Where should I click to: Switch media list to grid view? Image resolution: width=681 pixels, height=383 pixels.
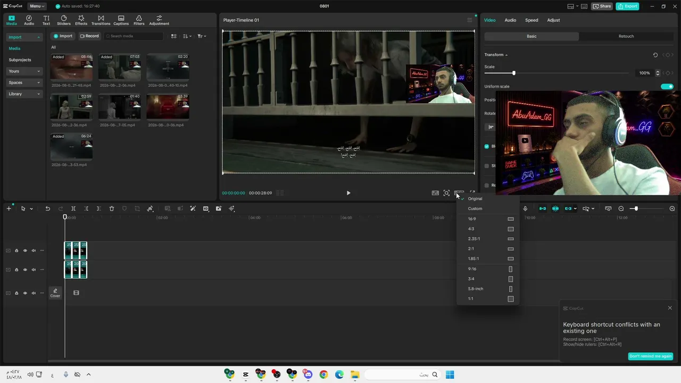[x=173, y=36]
